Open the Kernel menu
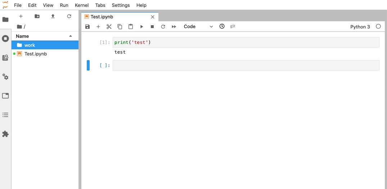The height and width of the screenshot is (189, 387). click(x=82, y=5)
